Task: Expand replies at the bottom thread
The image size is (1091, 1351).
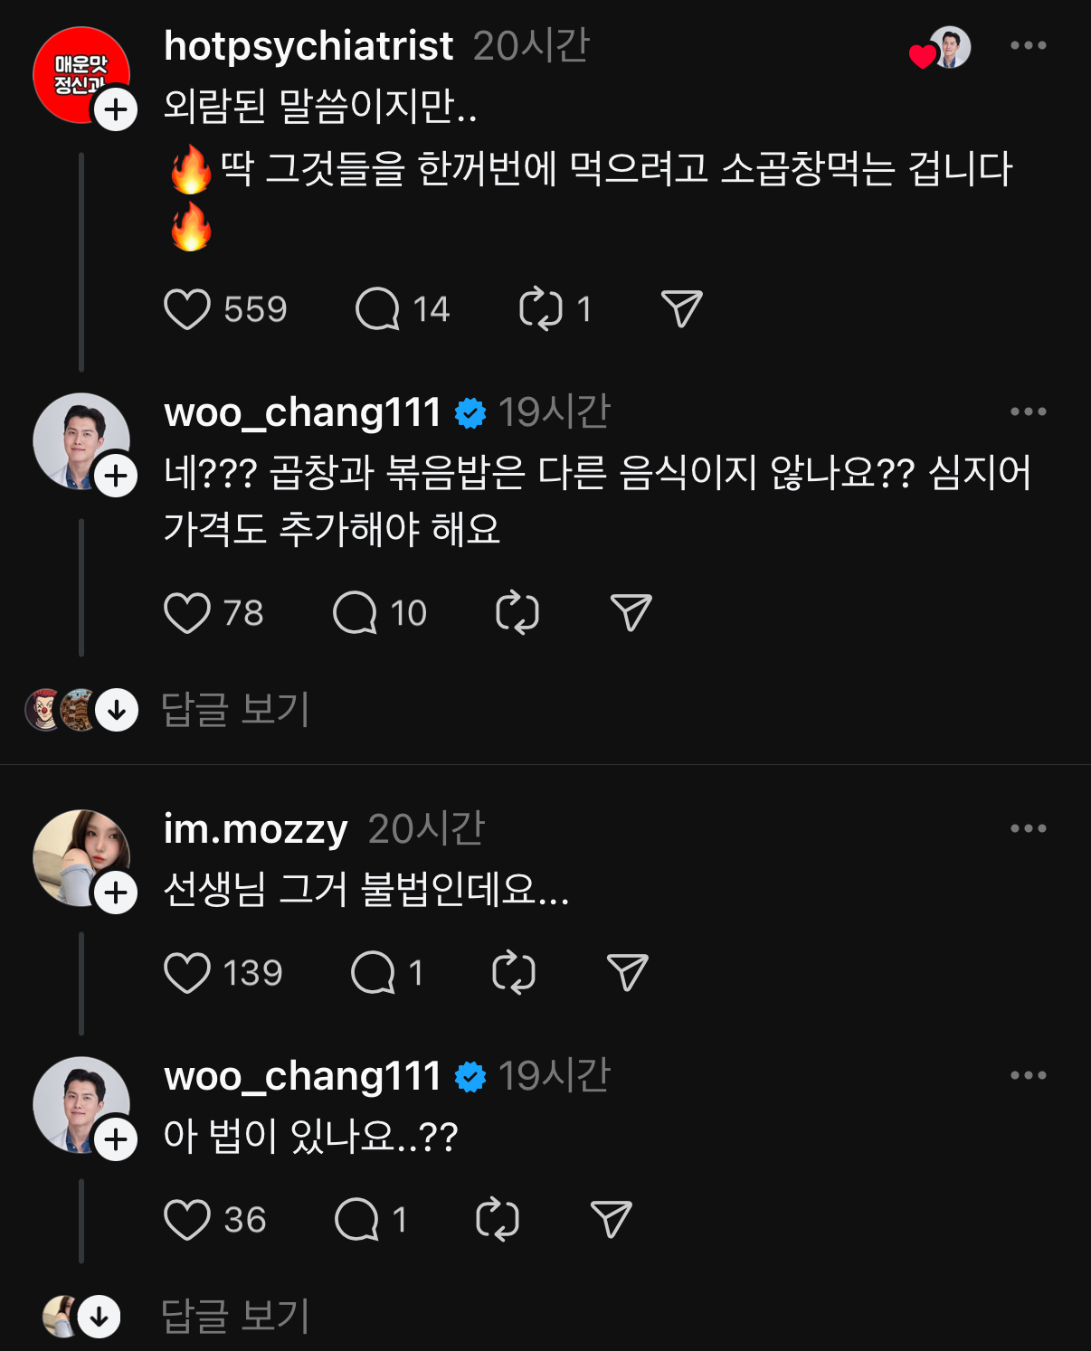Action: 235,1316
